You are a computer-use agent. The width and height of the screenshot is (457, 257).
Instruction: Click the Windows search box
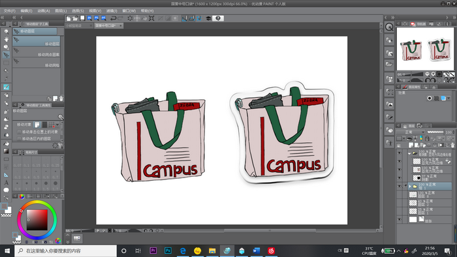coord(65,250)
